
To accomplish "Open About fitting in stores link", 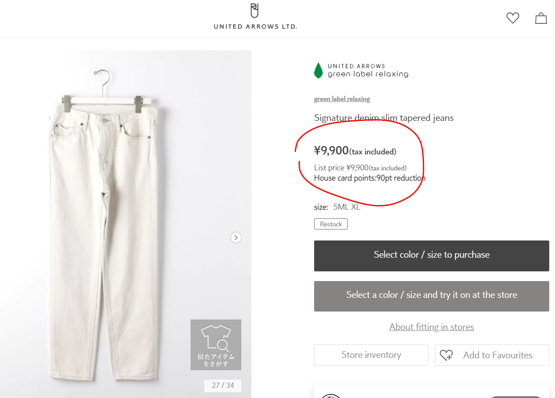I will 431,327.
